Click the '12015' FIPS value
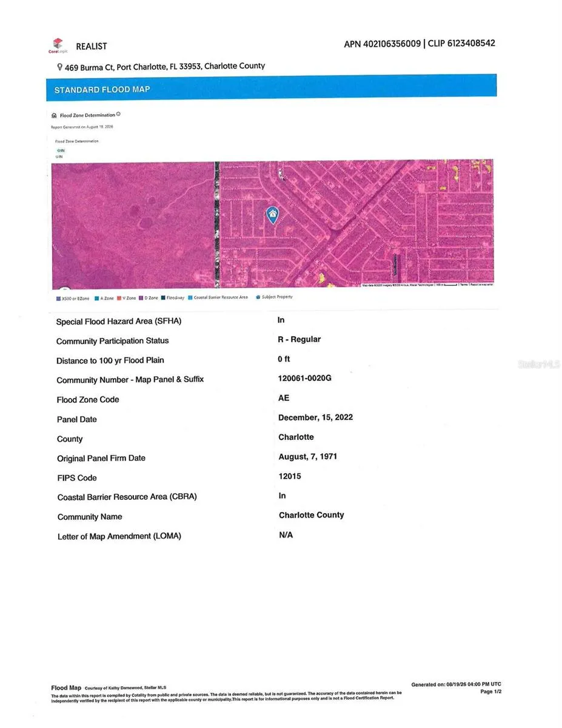 click(x=290, y=476)
